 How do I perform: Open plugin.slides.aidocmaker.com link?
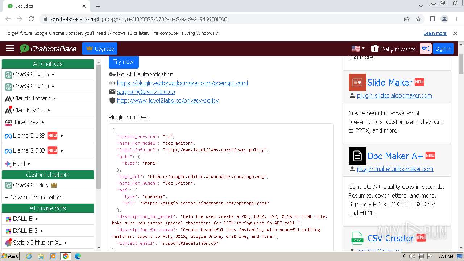(x=394, y=95)
